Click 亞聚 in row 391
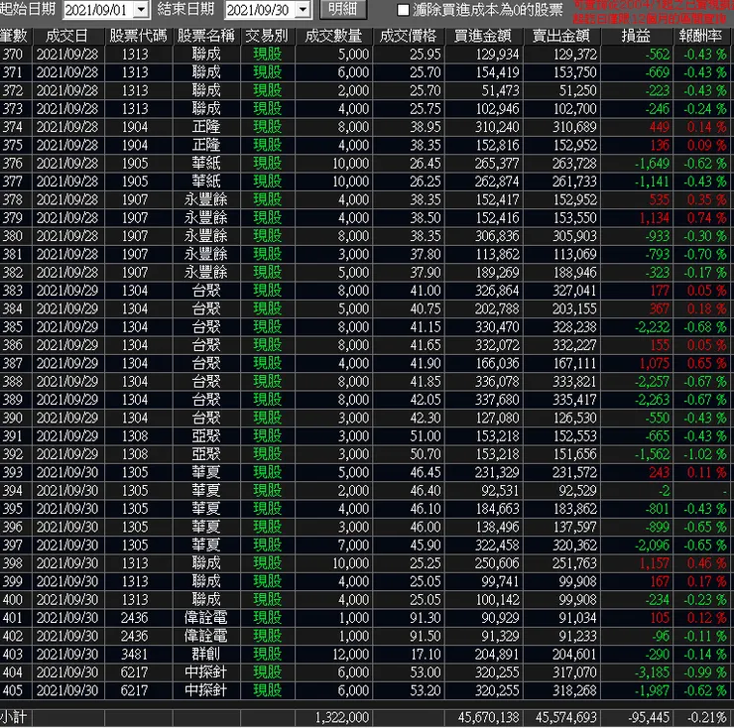The width and height of the screenshot is (734, 728). click(206, 436)
